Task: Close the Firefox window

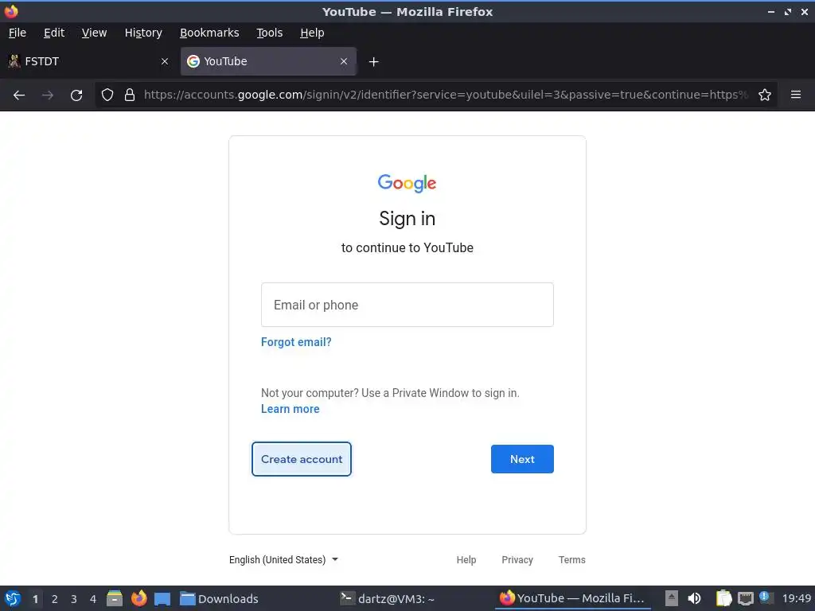Action: 805,11
